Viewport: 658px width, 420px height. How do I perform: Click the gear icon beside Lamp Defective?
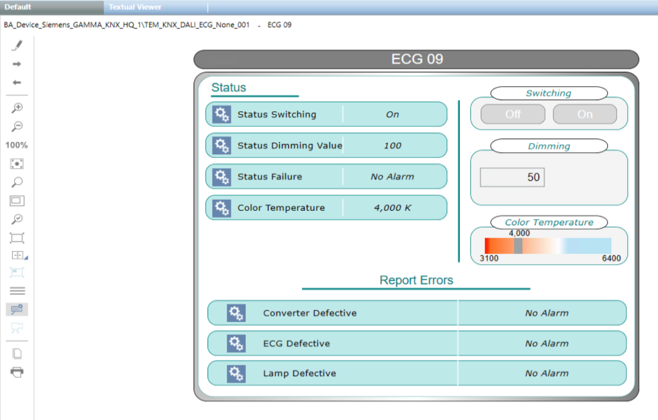pyautogui.click(x=236, y=373)
